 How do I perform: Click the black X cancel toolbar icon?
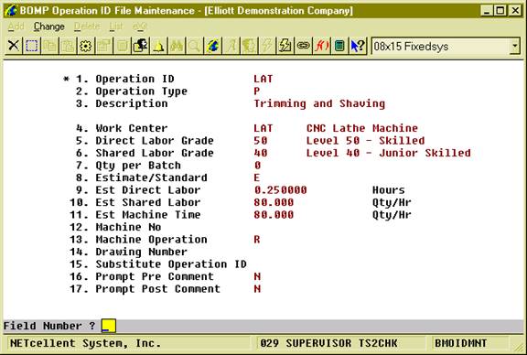click(14, 46)
